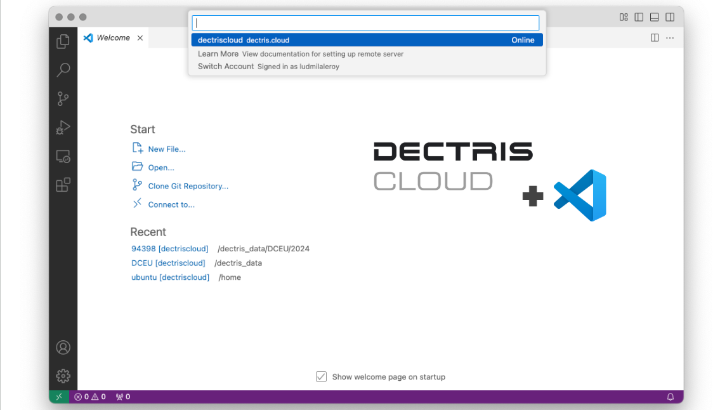
Task: Click the /home path text
Action: (x=230, y=277)
